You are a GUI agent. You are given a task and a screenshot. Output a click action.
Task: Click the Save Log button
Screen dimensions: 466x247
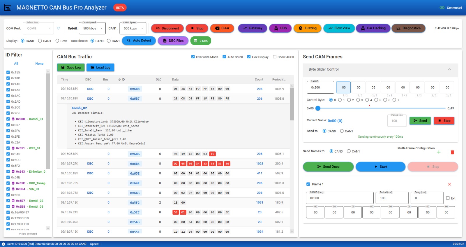[x=71, y=67]
